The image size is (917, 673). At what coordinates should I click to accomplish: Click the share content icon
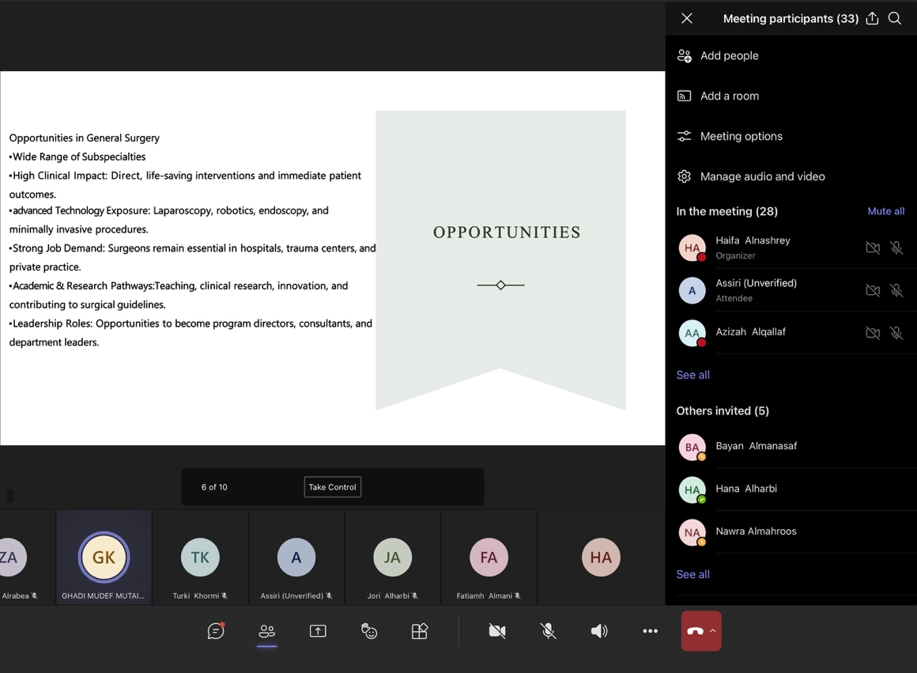pos(318,631)
